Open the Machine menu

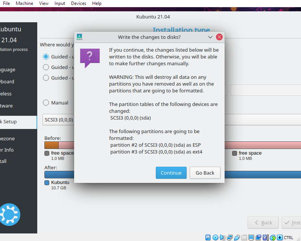(x=24, y=3)
